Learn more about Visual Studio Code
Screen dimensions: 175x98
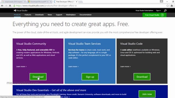point(125,66)
